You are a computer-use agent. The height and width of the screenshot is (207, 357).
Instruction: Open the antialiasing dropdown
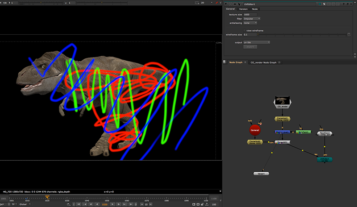click(x=250, y=23)
